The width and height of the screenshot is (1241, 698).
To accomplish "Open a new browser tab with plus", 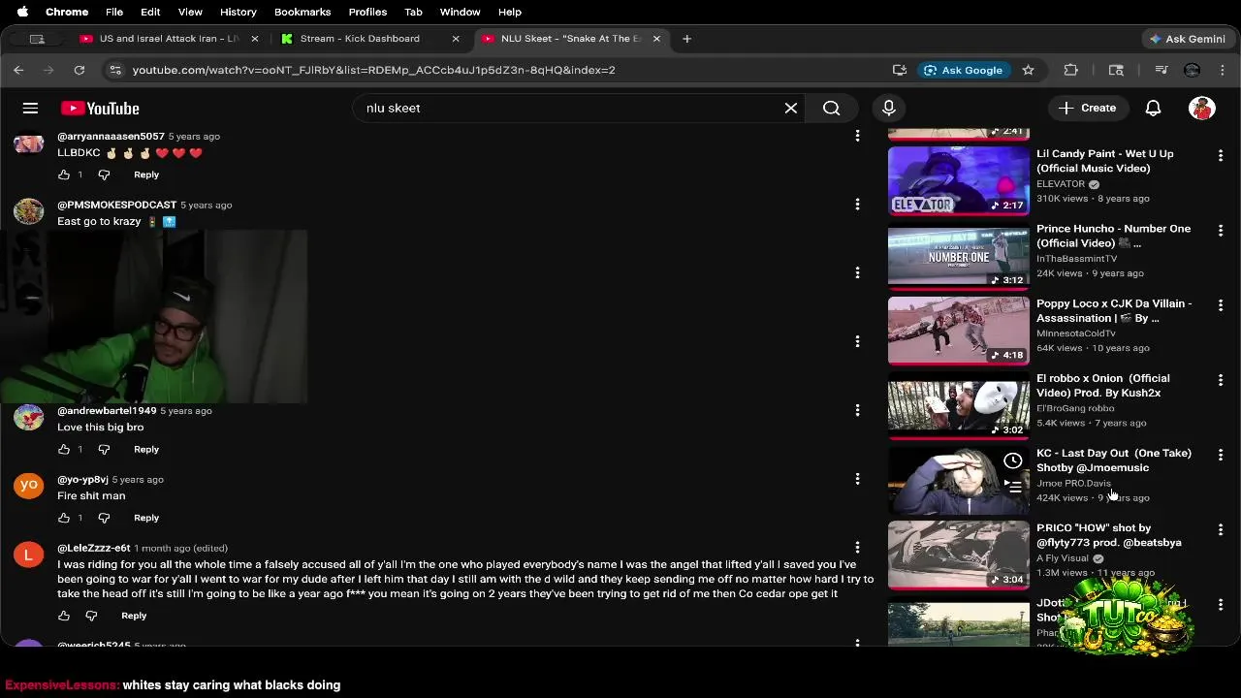I will pyautogui.click(x=686, y=39).
